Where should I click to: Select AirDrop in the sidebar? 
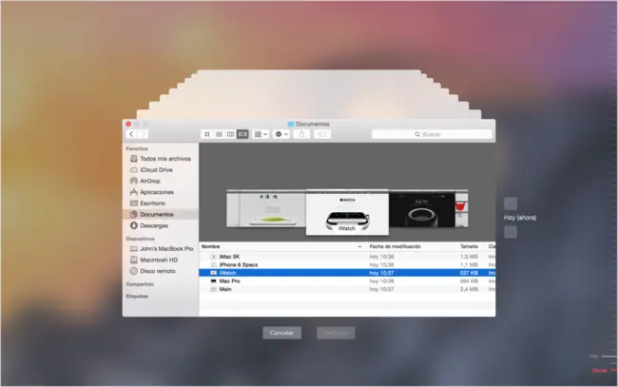(150, 180)
